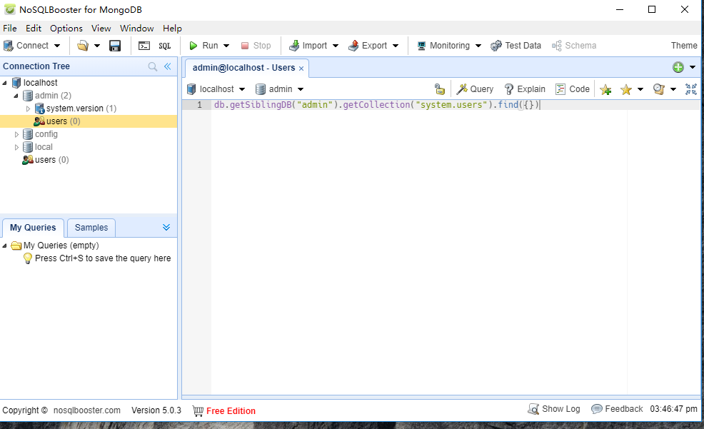
Task: Collapse the My Queries (empty) folder
Action: coord(4,246)
